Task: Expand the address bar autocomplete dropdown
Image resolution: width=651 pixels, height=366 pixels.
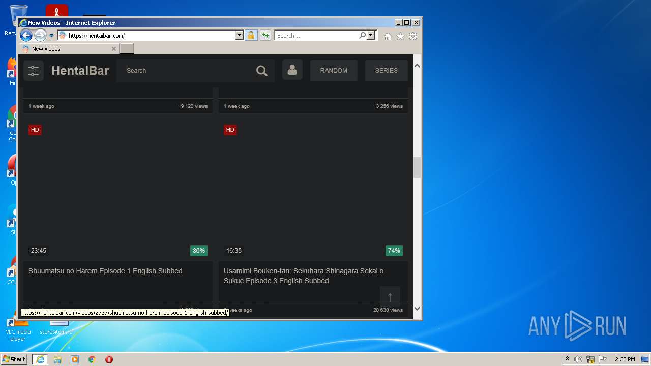Action: 240,35
